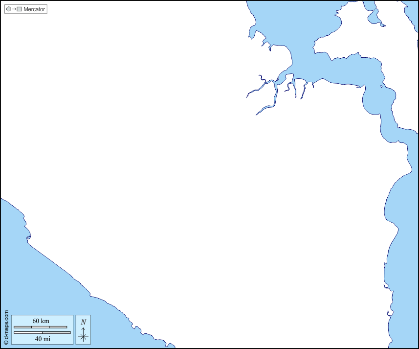Click the Mercator projection label
The height and width of the screenshot is (349, 419).
click(34, 9)
